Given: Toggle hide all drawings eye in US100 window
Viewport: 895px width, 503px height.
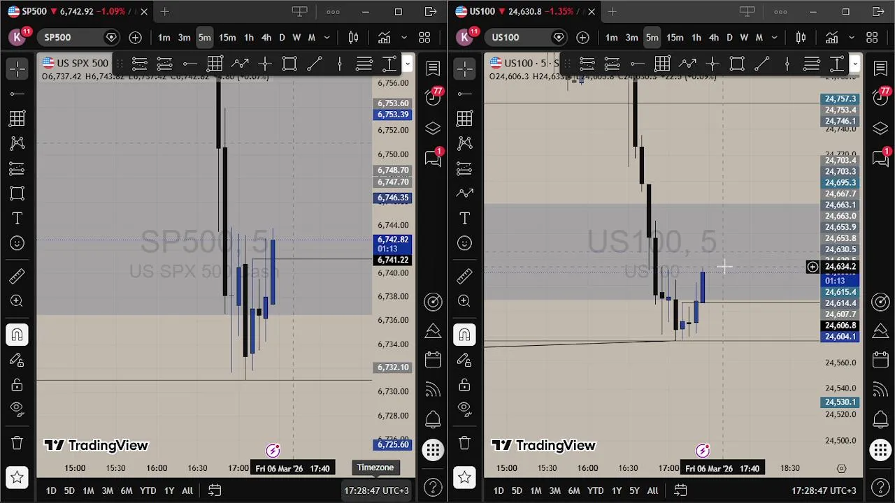Looking at the screenshot, I should pyautogui.click(x=465, y=409).
